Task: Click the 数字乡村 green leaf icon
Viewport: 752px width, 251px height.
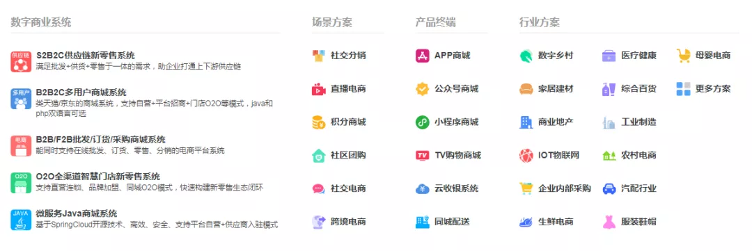Action: pyautogui.click(x=526, y=56)
